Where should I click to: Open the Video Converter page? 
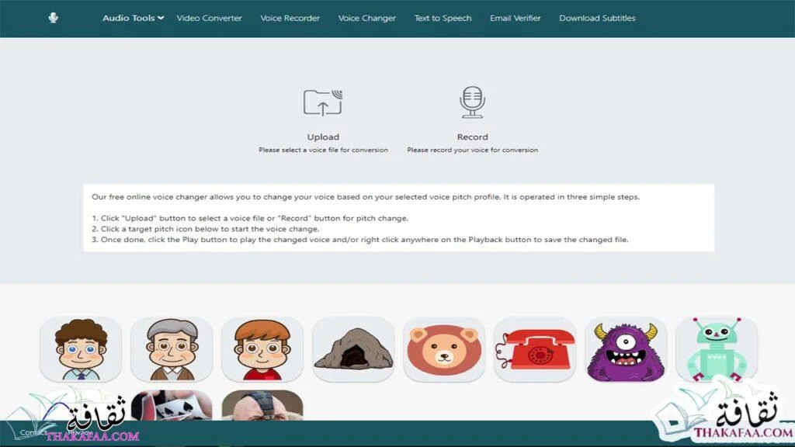click(209, 18)
